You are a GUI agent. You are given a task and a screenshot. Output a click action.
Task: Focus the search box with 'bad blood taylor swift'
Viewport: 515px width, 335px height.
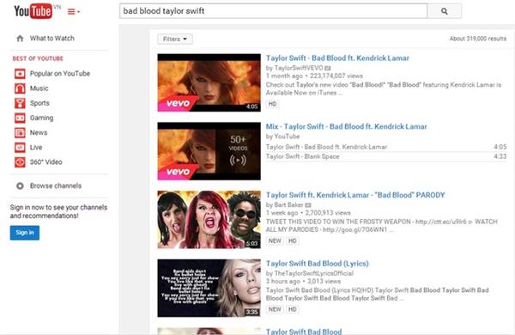coord(273,11)
